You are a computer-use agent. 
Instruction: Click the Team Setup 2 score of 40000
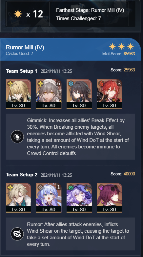pos(129,174)
